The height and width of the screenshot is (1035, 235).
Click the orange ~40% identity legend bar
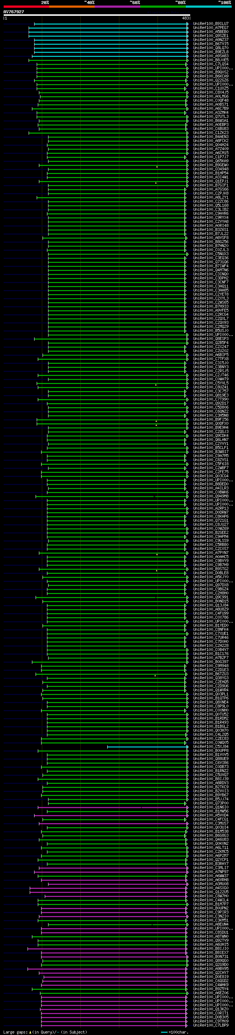pyautogui.click(x=72, y=7)
